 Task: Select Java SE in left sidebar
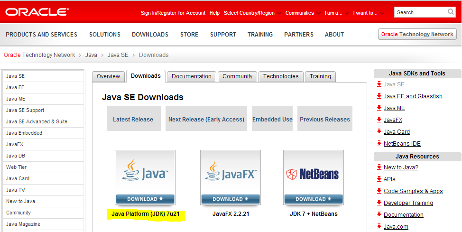43,76
